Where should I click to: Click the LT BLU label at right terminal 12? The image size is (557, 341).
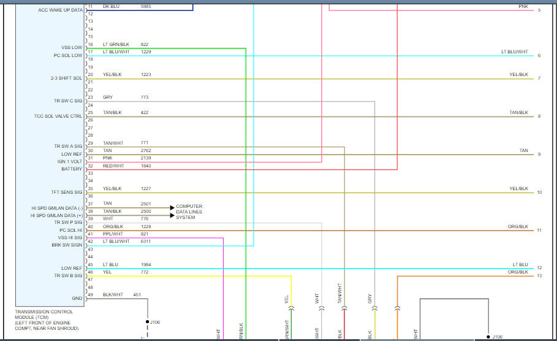[520, 264]
